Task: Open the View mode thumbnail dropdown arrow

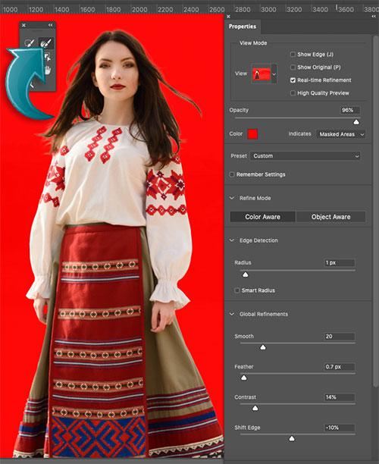Action: [x=274, y=74]
